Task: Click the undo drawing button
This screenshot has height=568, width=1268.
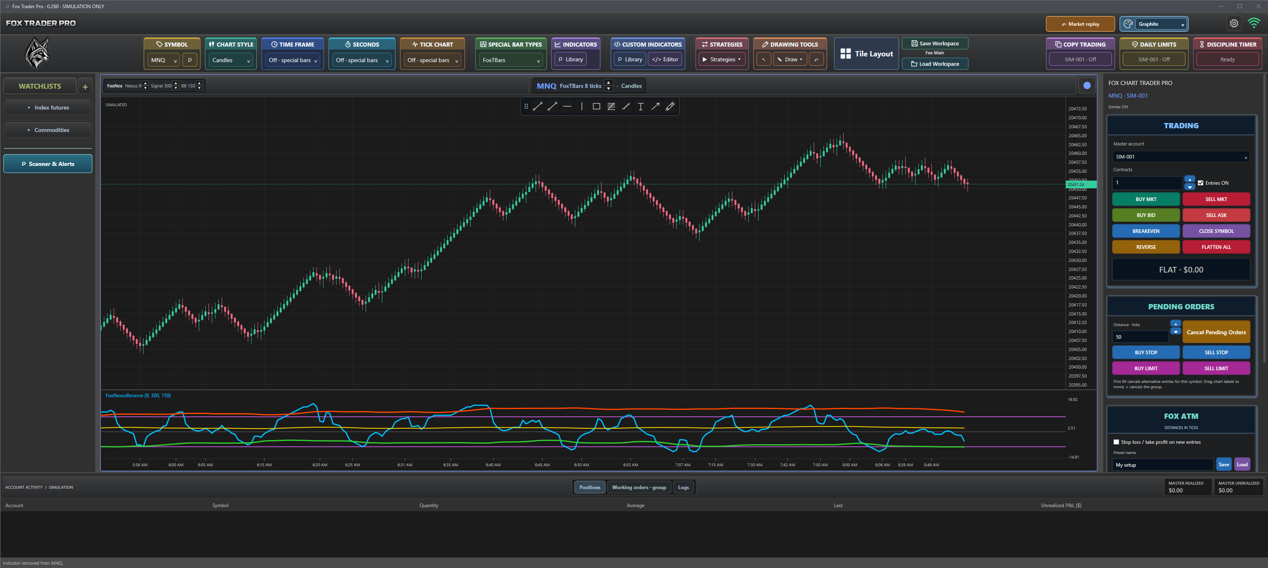Action: tap(816, 60)
